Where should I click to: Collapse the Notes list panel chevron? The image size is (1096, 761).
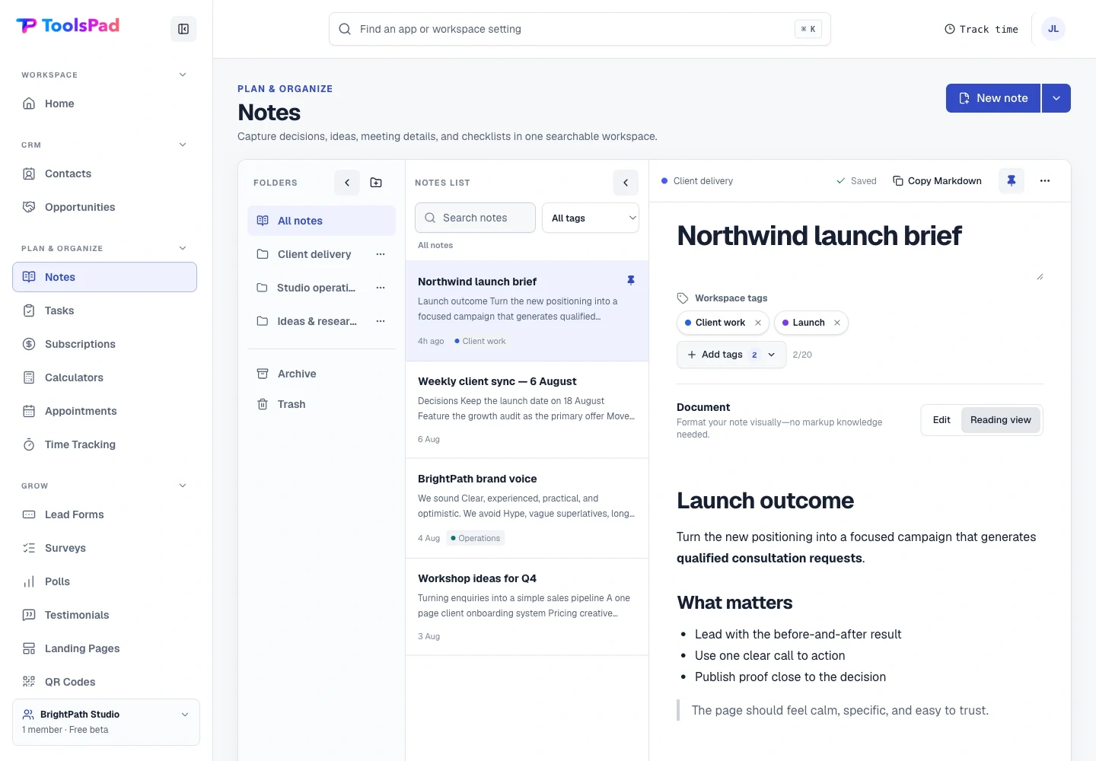[x=626, y=183]
